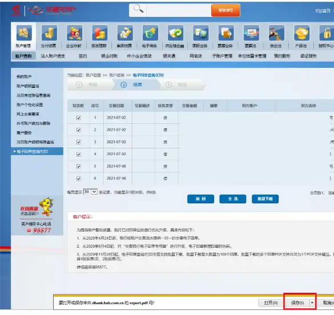Open the 产品池 golden bowl icon
The width and height of the screenshot is (334, 315).
pyautogui.click(x=301, y=33)
